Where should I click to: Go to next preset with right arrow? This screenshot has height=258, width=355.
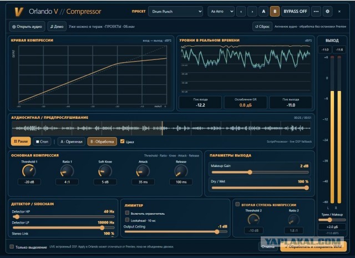tap(252, 11)
